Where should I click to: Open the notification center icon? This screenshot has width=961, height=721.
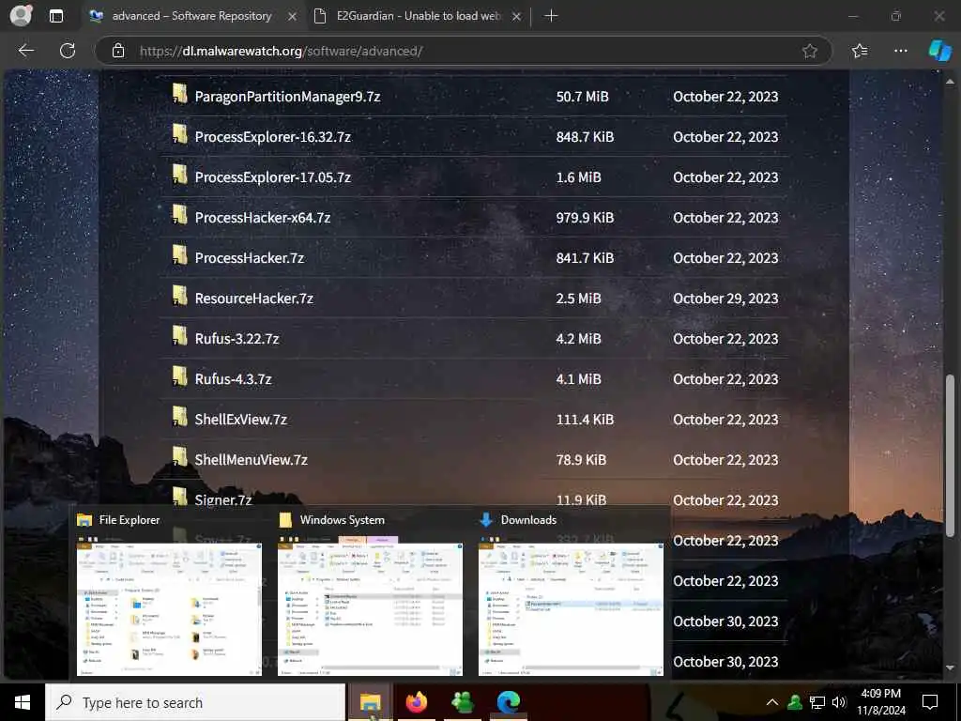point(930,702)
